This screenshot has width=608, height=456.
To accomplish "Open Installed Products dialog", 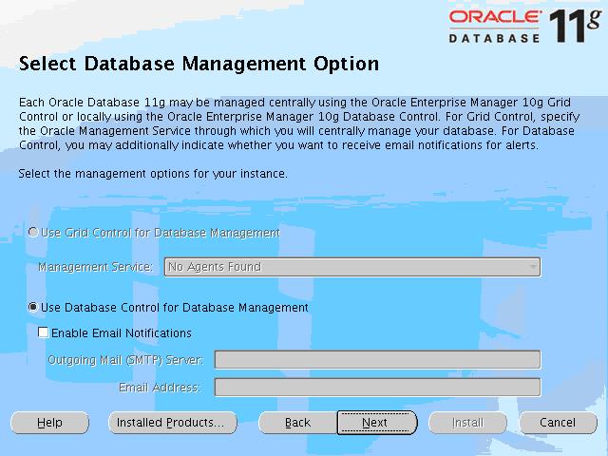I will (x=173, y=422).
